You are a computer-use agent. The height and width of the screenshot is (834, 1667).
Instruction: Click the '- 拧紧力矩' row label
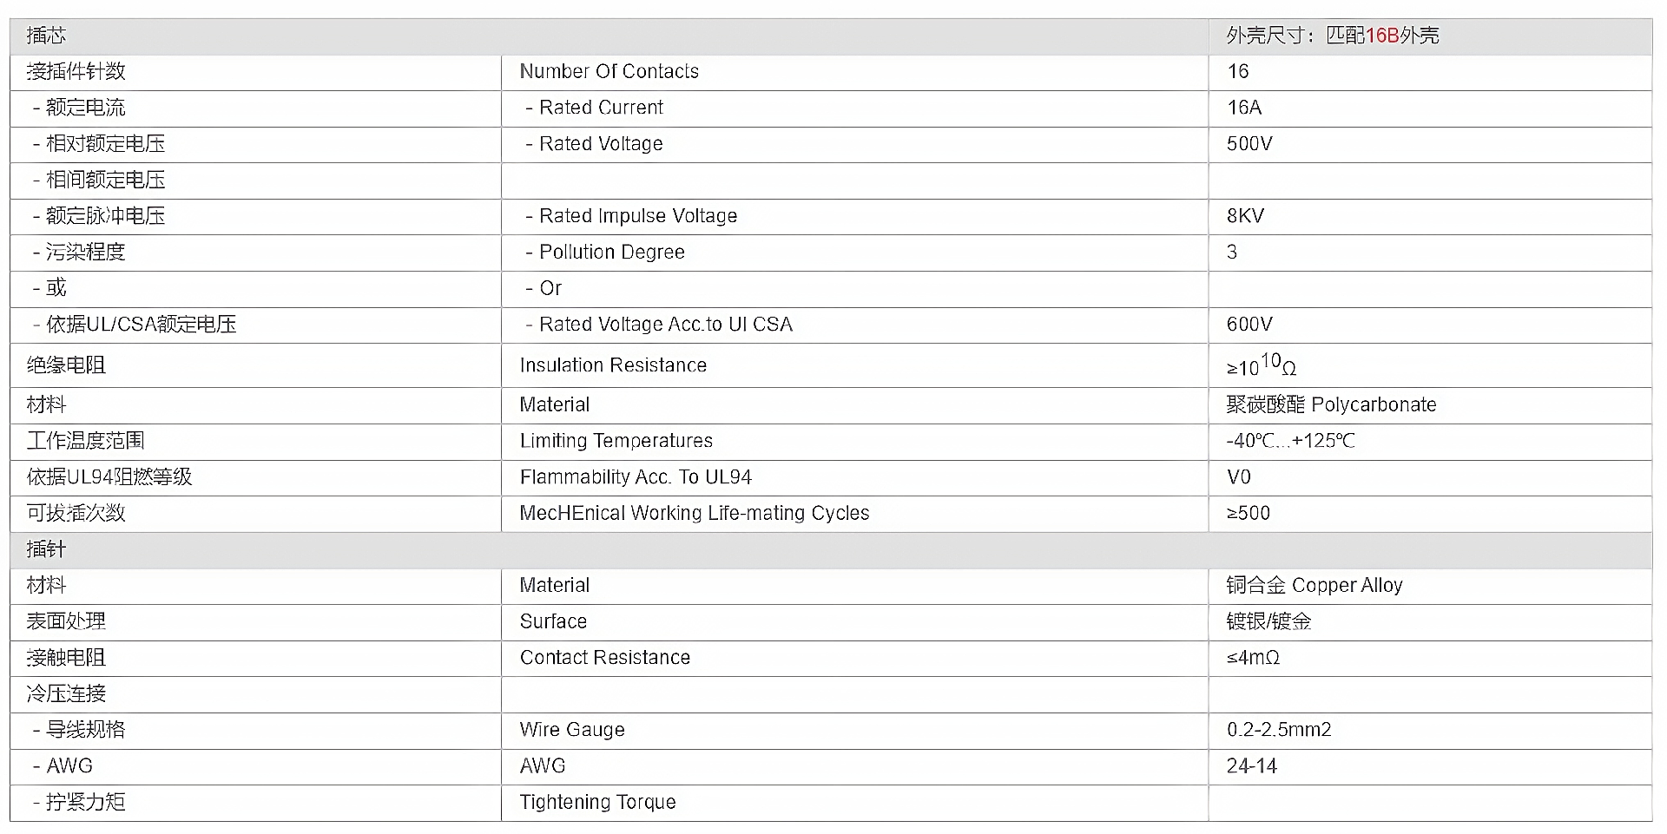point(78,803)
